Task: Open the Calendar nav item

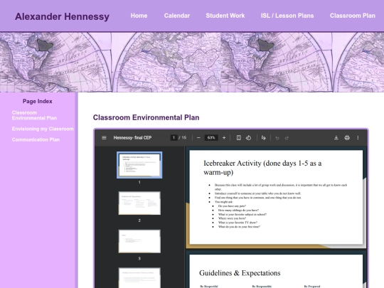Action: (x=177, y=16)
